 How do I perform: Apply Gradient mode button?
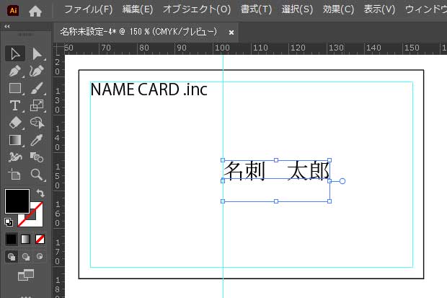click(x=26, y=240)
